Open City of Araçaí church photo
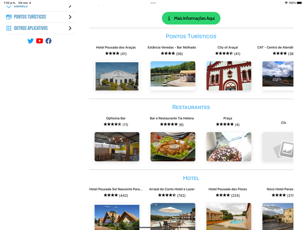The height and width of the screenshot is (230, 306). [x=229, y=76]
